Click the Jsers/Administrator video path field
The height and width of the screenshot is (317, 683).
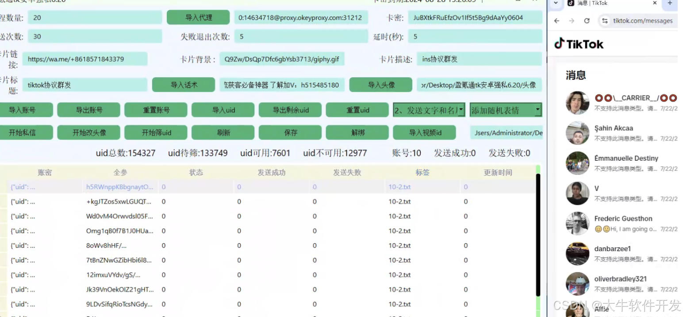click(x=506, y=132)
